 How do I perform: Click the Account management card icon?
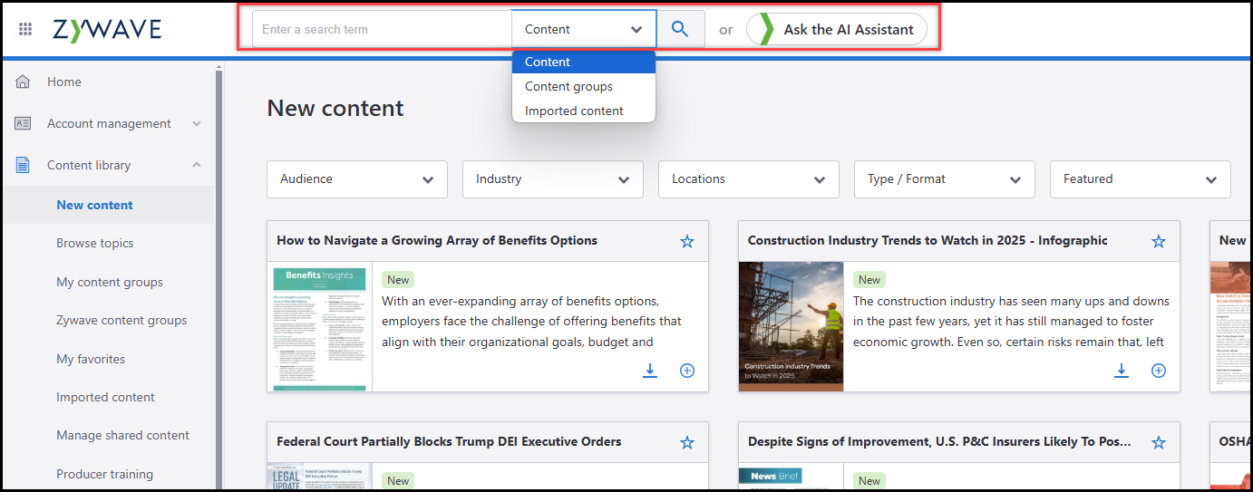[x=24, y=123]
